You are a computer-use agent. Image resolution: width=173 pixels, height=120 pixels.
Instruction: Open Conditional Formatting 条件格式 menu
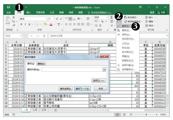(x=131, y=17)
